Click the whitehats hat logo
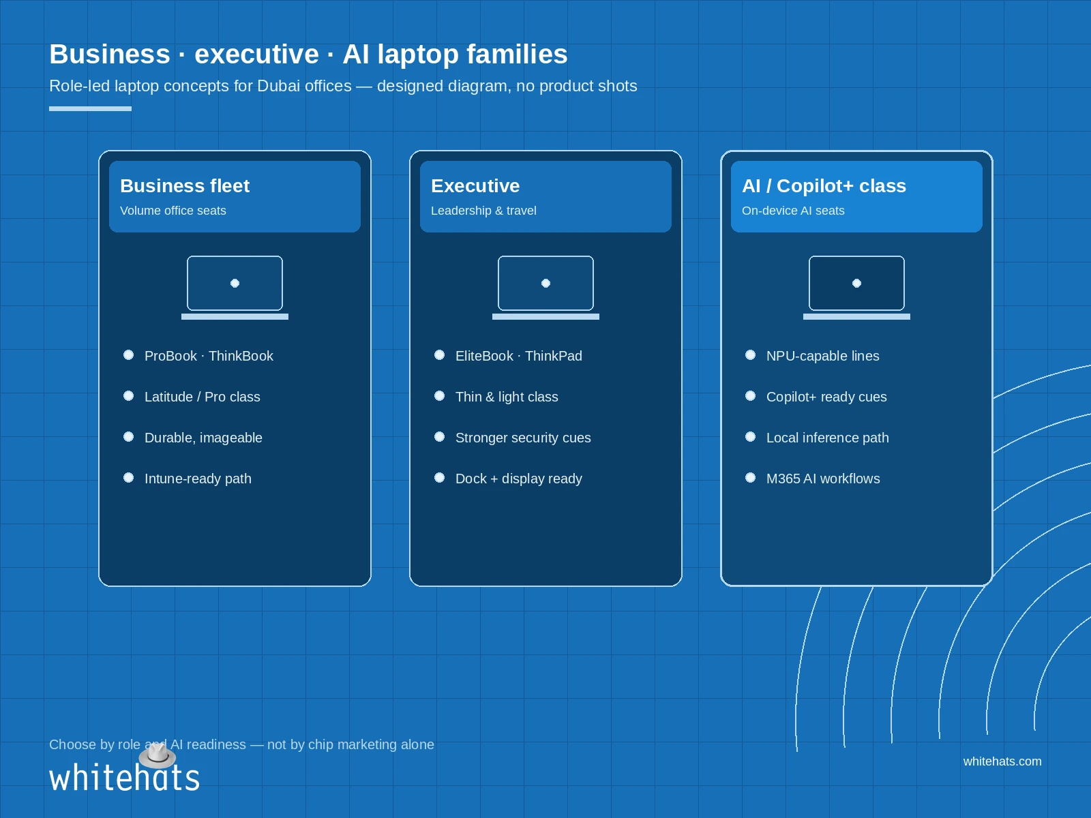This screenshot has height=818, width=1091. coord(158,755)
